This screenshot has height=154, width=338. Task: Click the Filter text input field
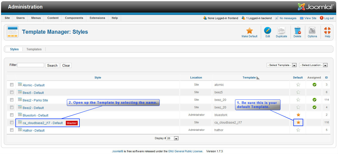click(31, 65)
